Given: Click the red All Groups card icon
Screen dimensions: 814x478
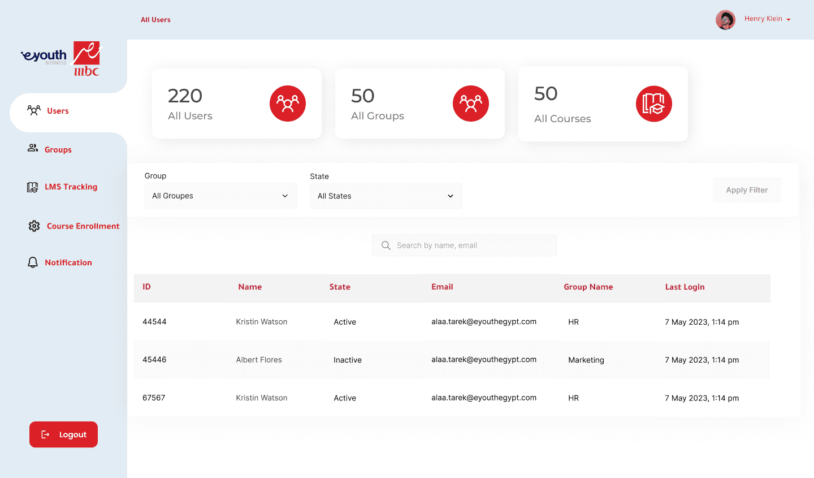Looking at the screenshot, I should click(x=470, y=104).
